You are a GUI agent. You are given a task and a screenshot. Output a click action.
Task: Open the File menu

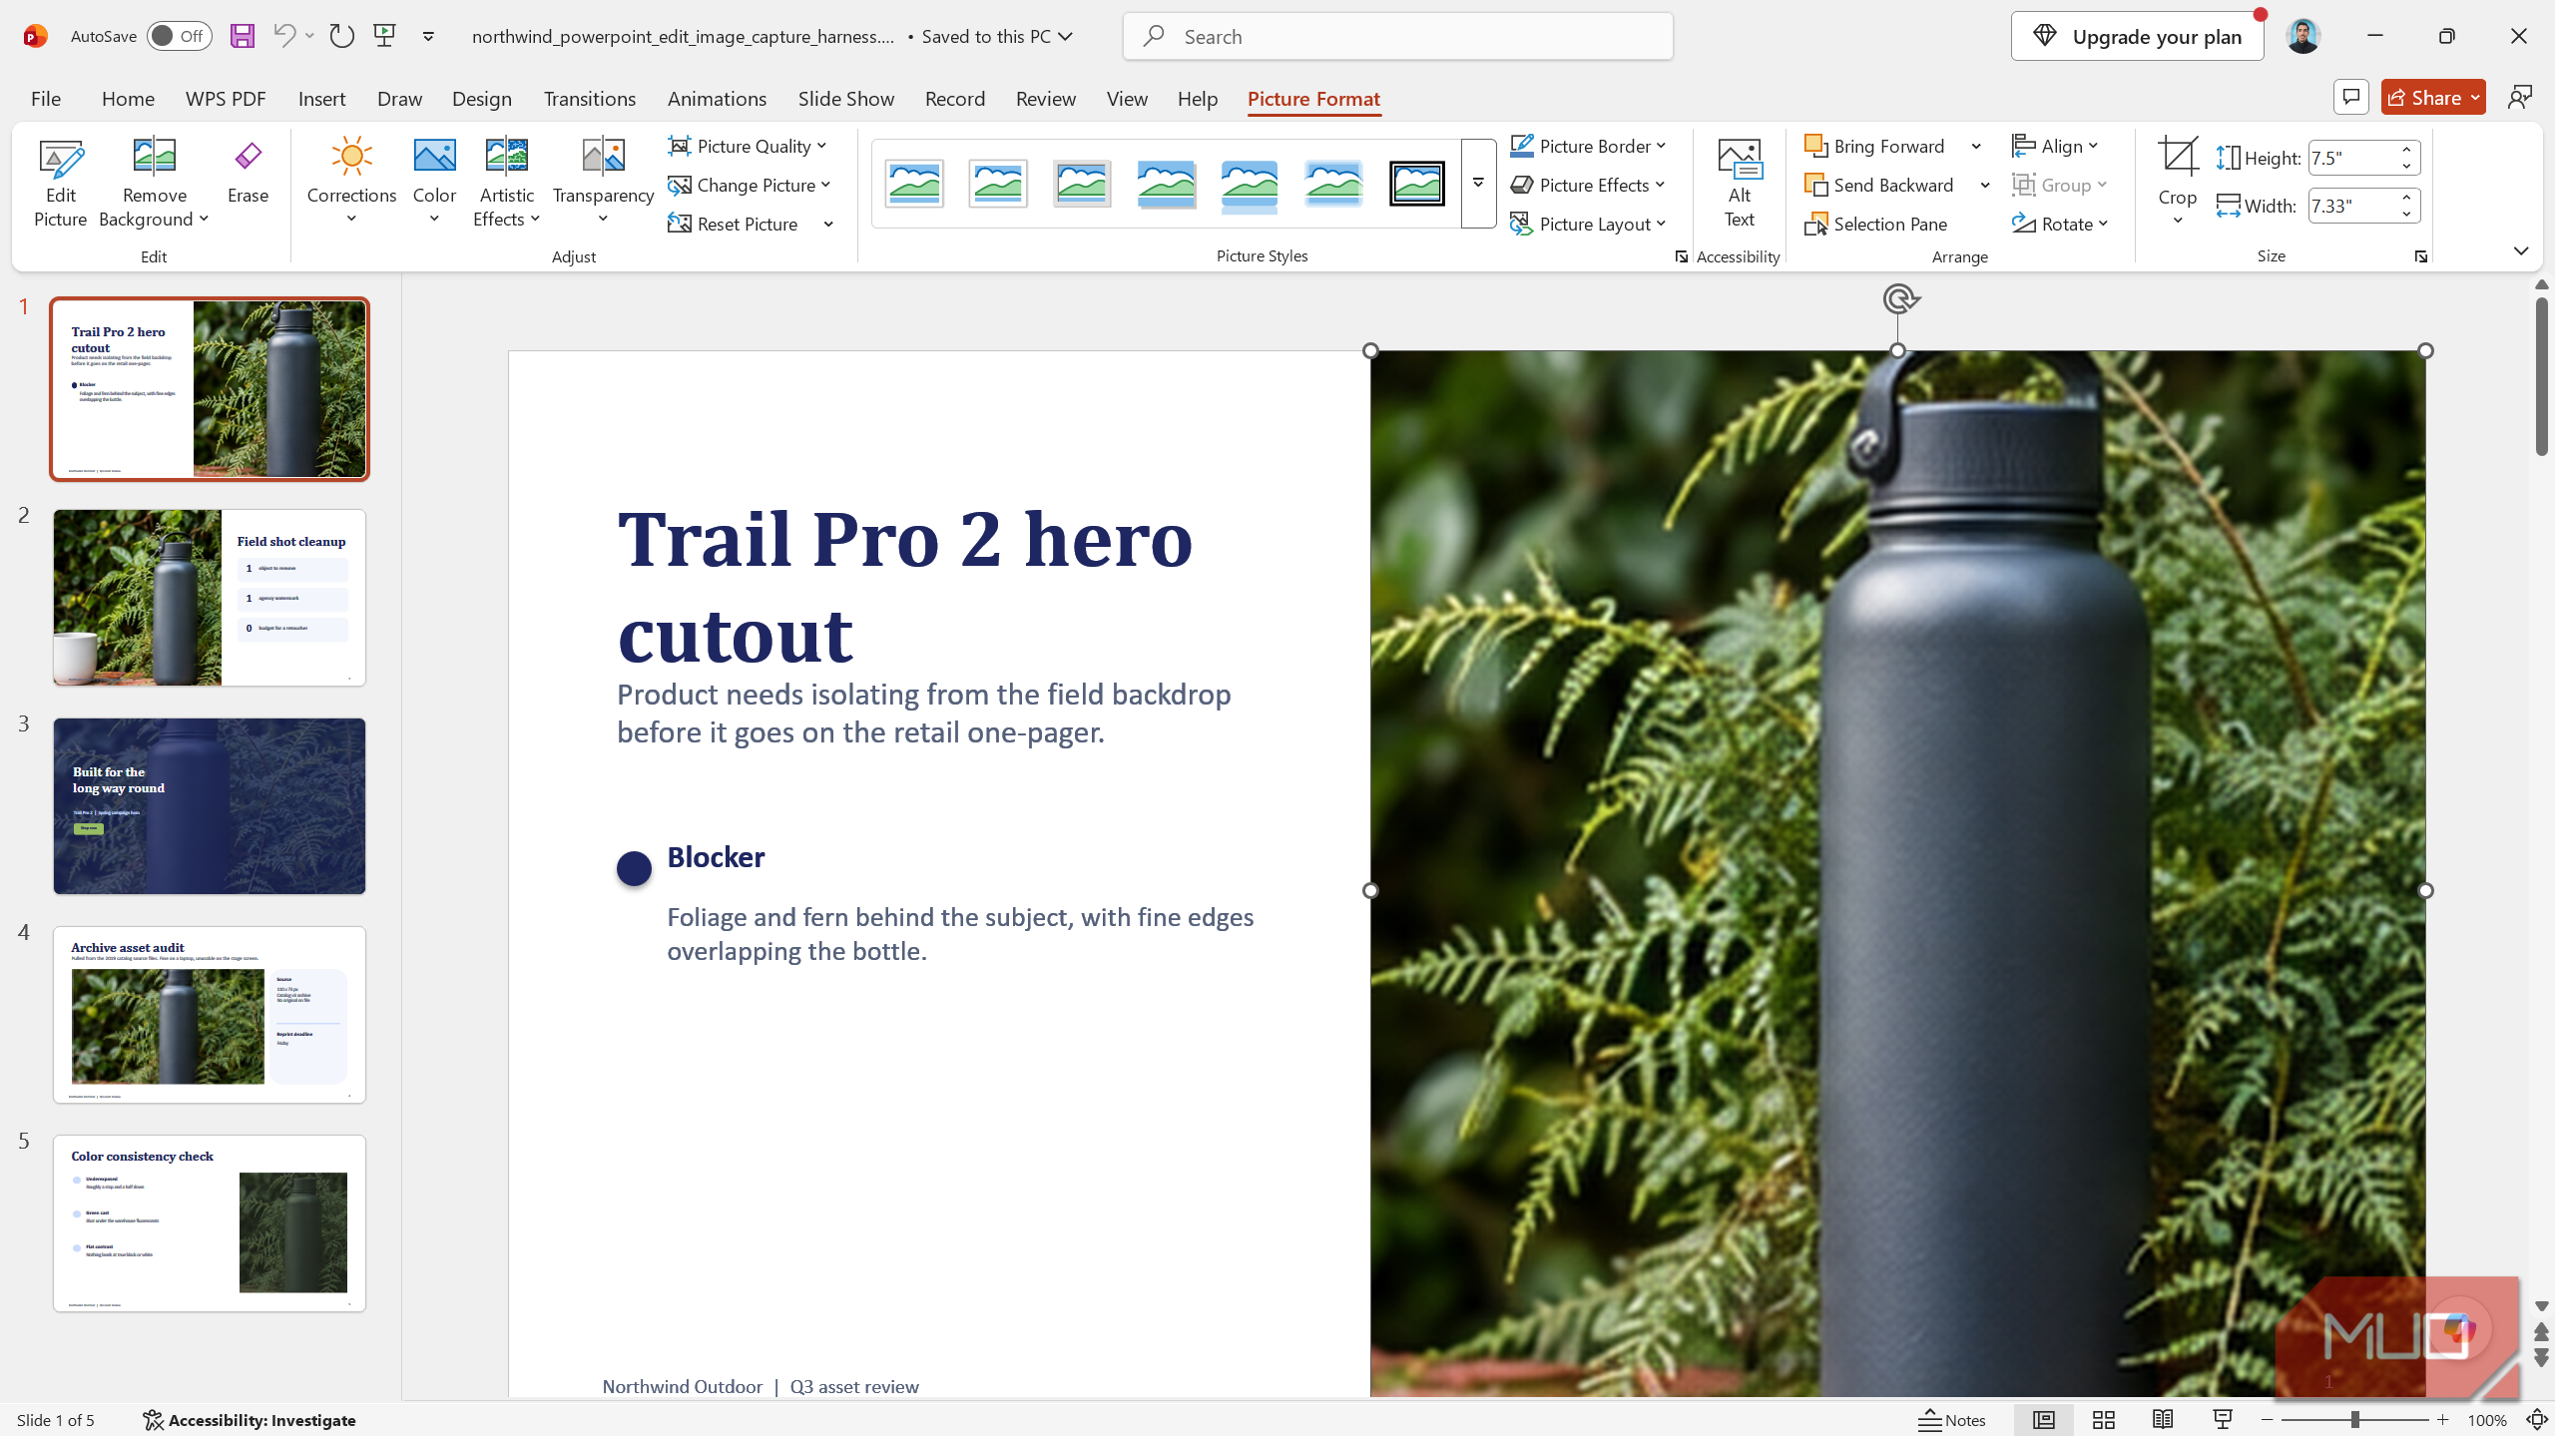tap(46, 98)
